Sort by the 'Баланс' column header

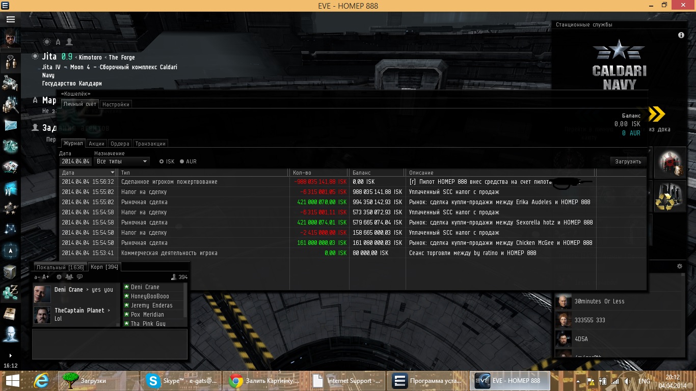coord(378,173)
